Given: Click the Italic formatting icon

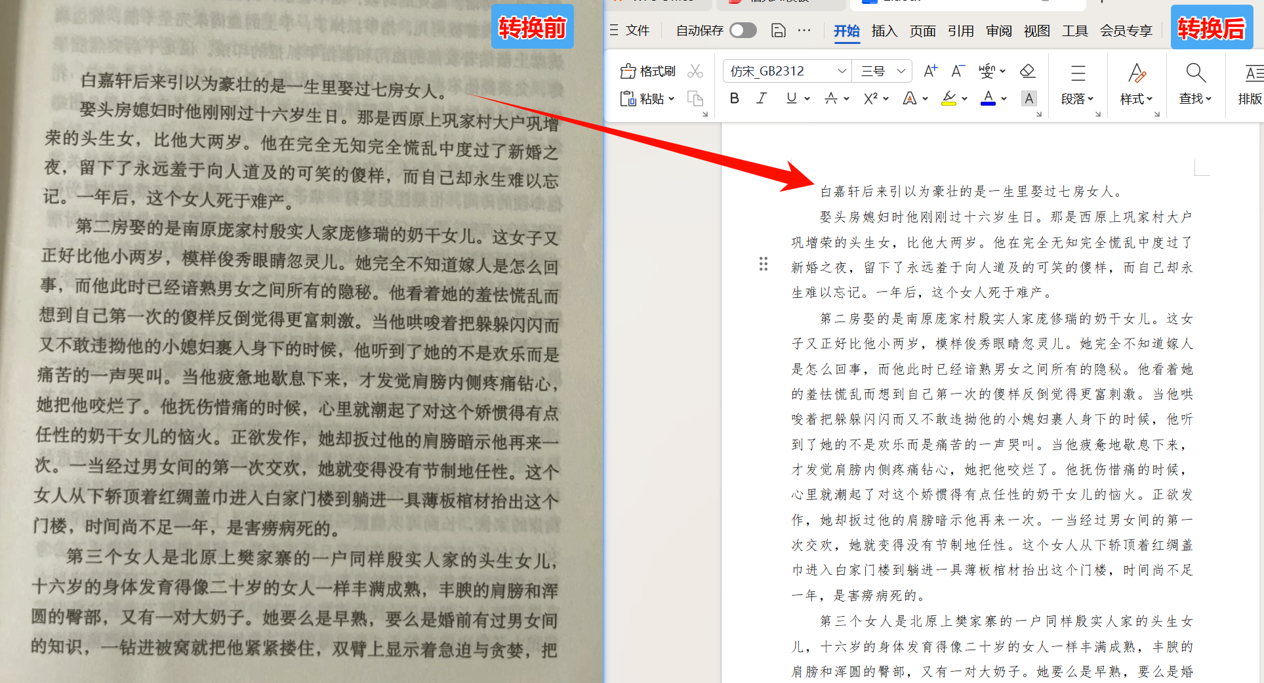Looking at the screenshot, I should point(762,98).
